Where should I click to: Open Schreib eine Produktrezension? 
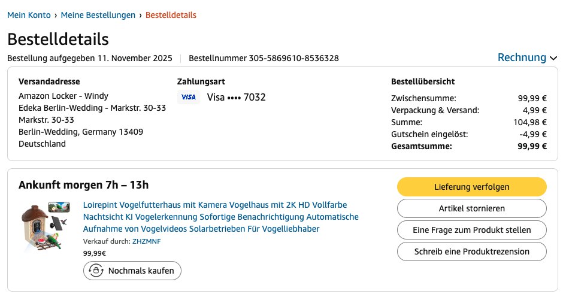pyautogui.click(x=471, y=251)
